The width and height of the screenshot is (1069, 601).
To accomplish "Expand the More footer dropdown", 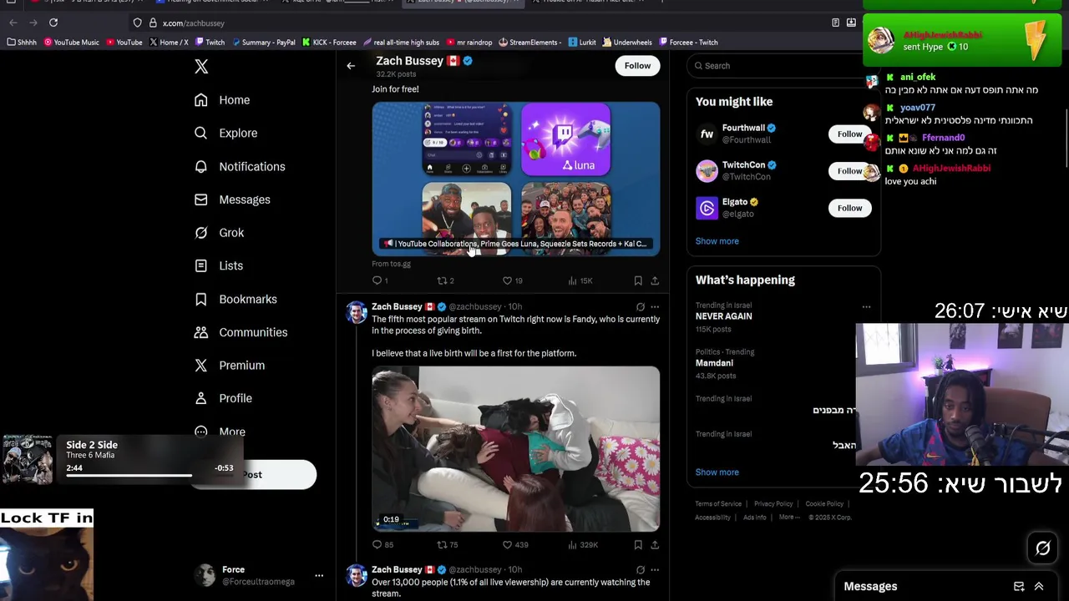I will point(789,518).
